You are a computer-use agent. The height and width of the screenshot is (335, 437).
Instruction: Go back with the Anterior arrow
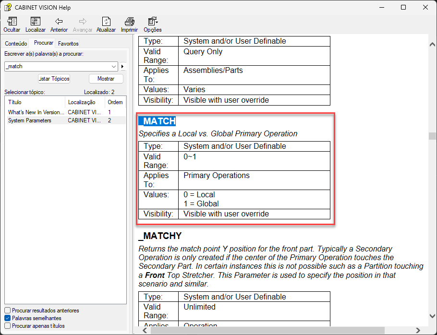(x=59, y=22)
